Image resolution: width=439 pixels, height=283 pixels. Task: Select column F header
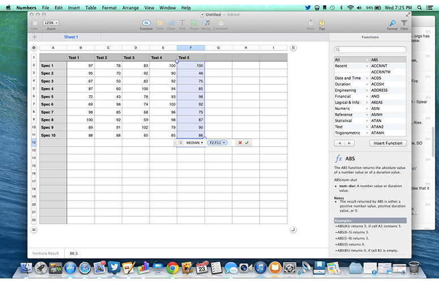click(x=191, y=48)
